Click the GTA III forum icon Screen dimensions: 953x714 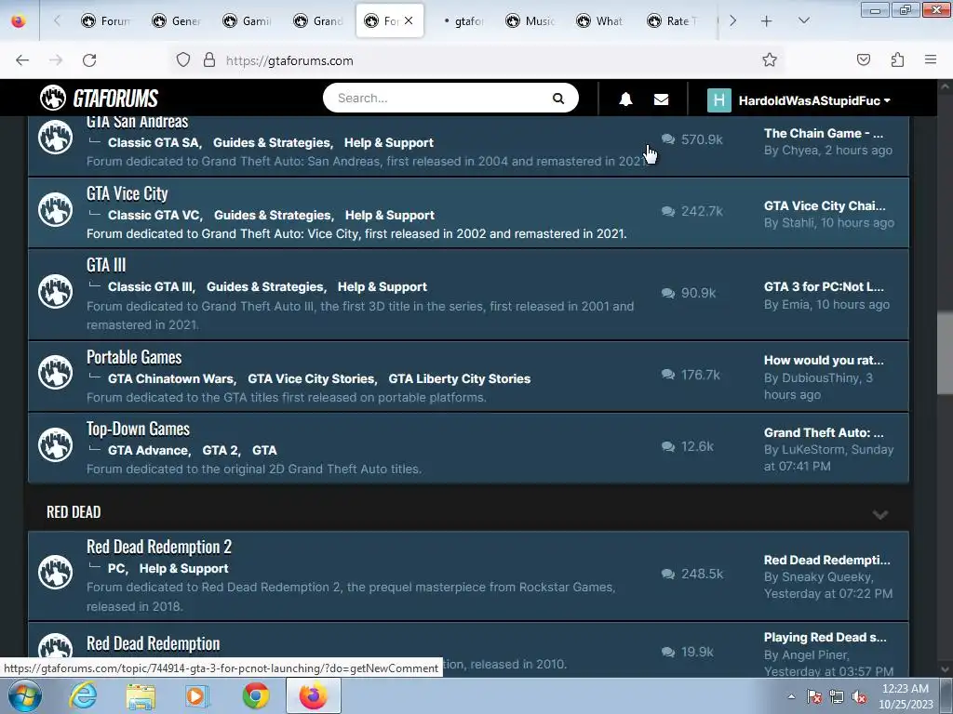[55, 291]
